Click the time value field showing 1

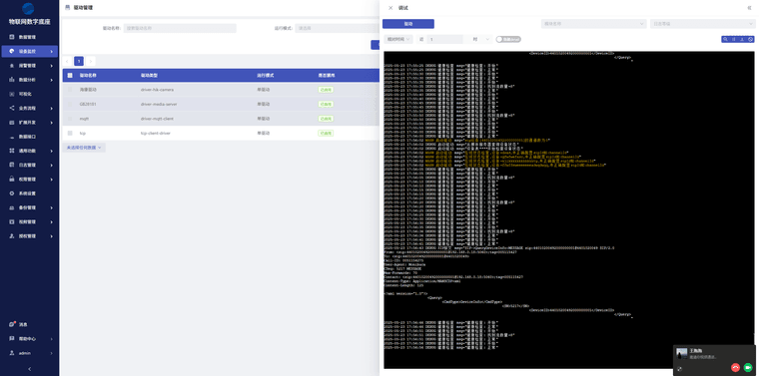pyautogui.click(x=444, y=39)
